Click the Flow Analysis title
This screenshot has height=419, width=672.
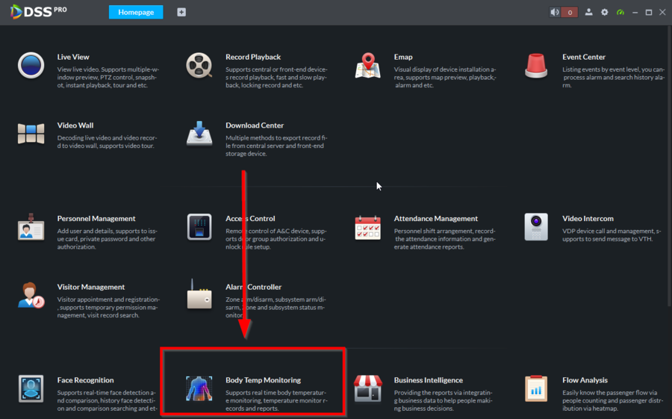coord(585,380)
